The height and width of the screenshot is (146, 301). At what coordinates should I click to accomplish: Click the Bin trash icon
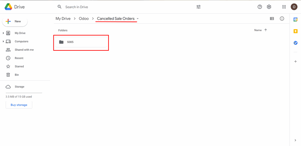tap(8, 75)
